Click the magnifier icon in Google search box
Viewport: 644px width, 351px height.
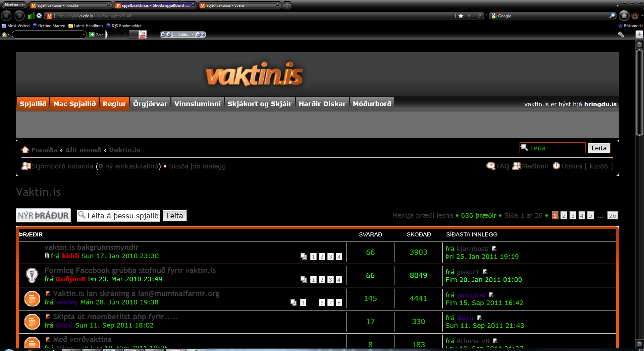pos(612,16)
